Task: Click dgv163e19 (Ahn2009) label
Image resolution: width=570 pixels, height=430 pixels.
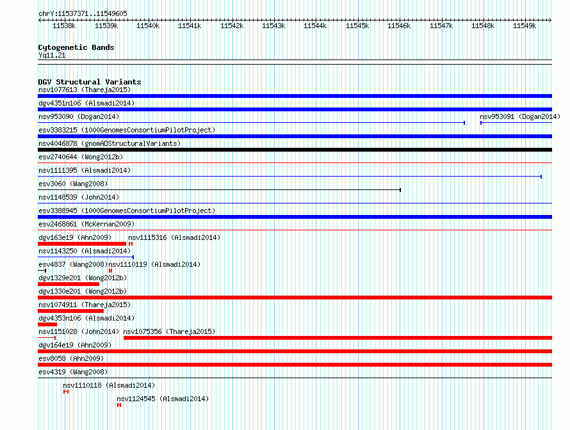Action: [x=75, y=237]
